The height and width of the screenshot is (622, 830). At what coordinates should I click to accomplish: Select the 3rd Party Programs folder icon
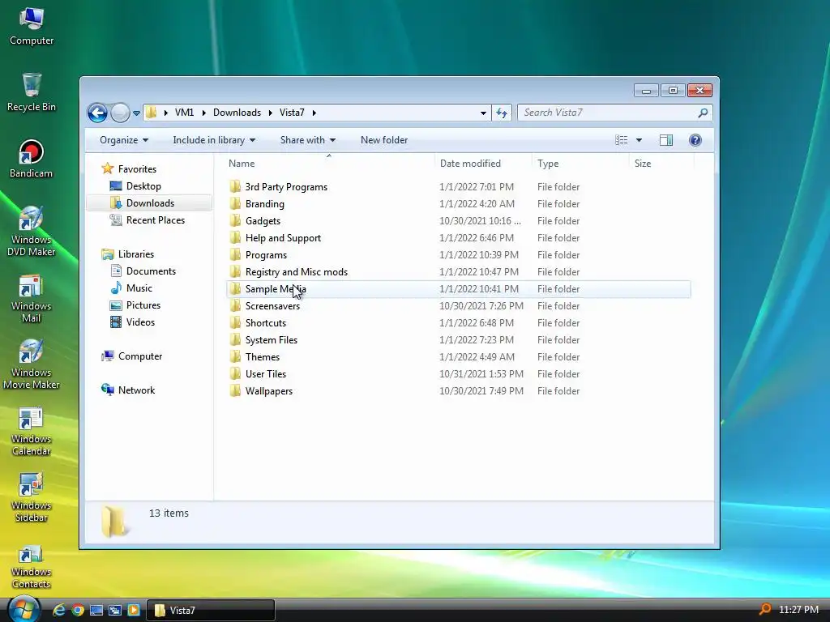pos(236,187)
